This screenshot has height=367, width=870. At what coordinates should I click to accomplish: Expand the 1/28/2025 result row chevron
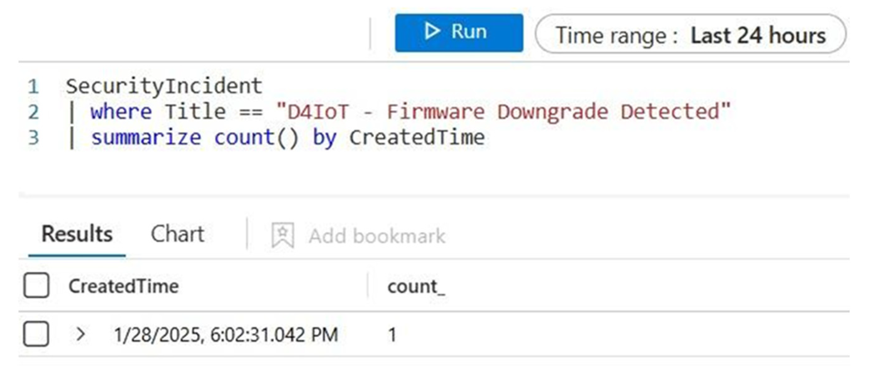coord(80,334)
